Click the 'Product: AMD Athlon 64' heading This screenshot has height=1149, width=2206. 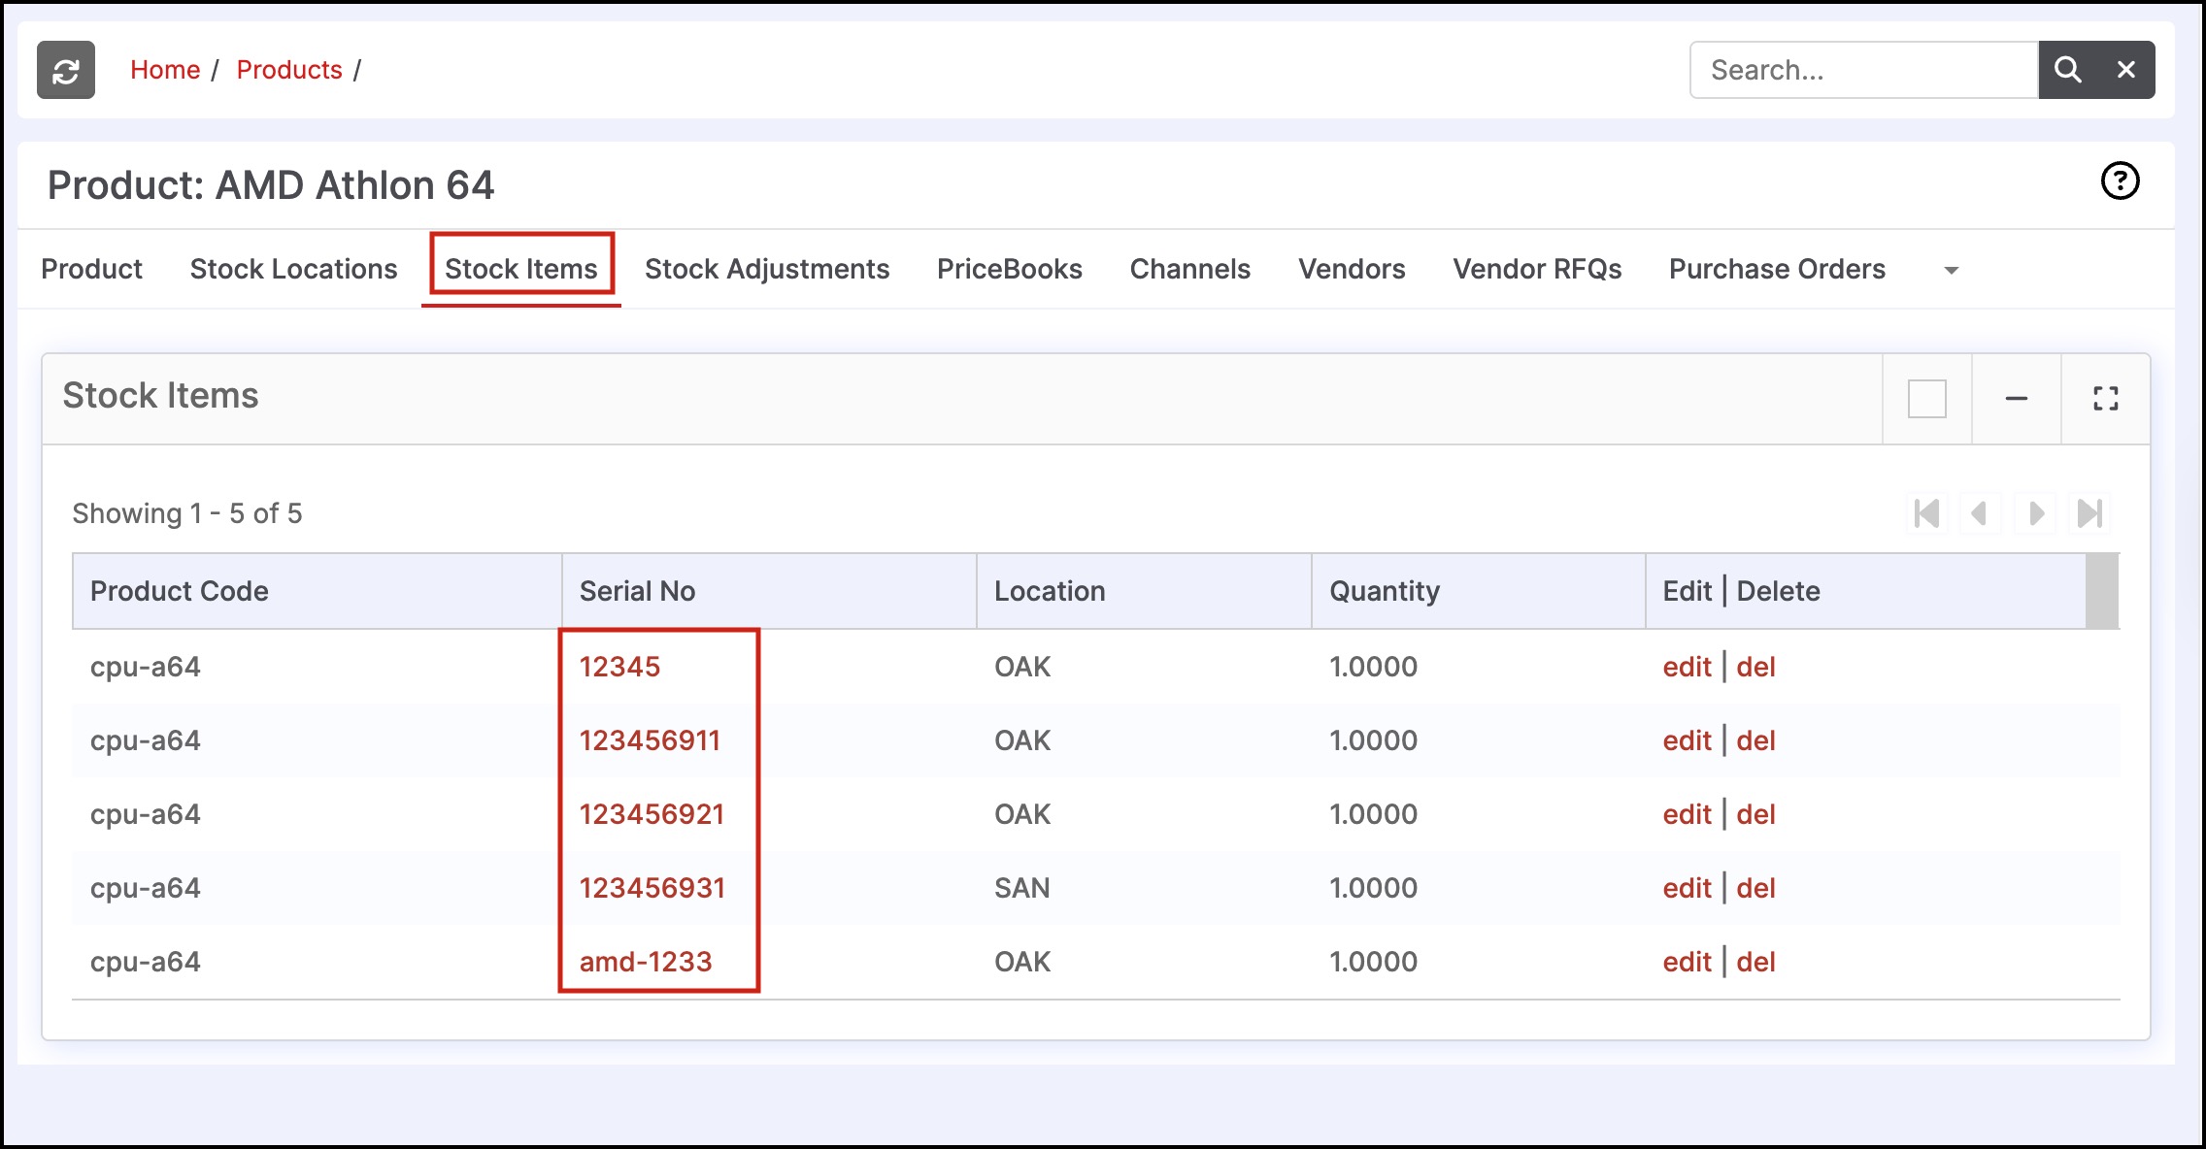(271, 185)
